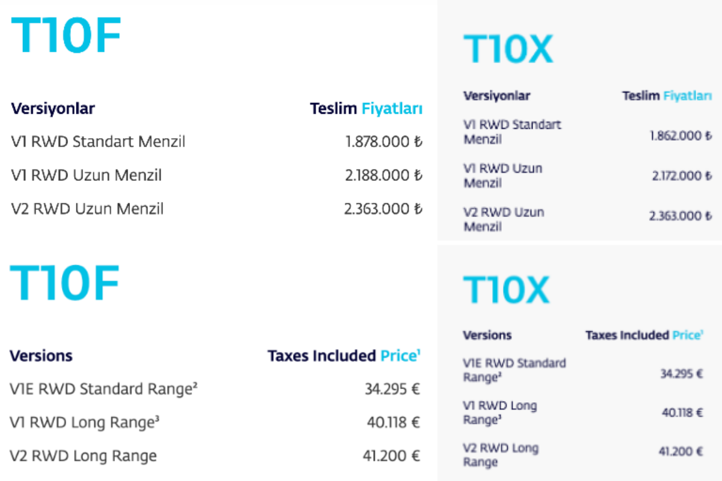722x481 pixels.
Task: Click T10F heading above Turkish lira prices
Action: [66, 35]
